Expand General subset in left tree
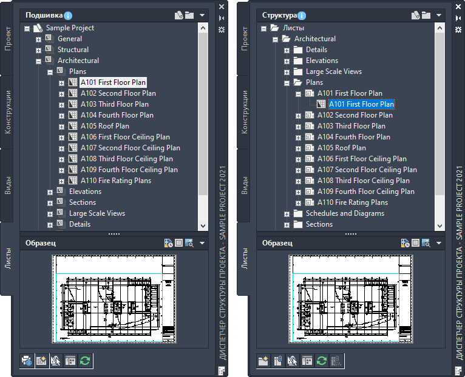Screen dimensions: 465x377 point(38,39)
